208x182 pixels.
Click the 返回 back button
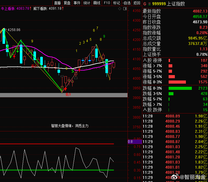(x=137, y=3)
